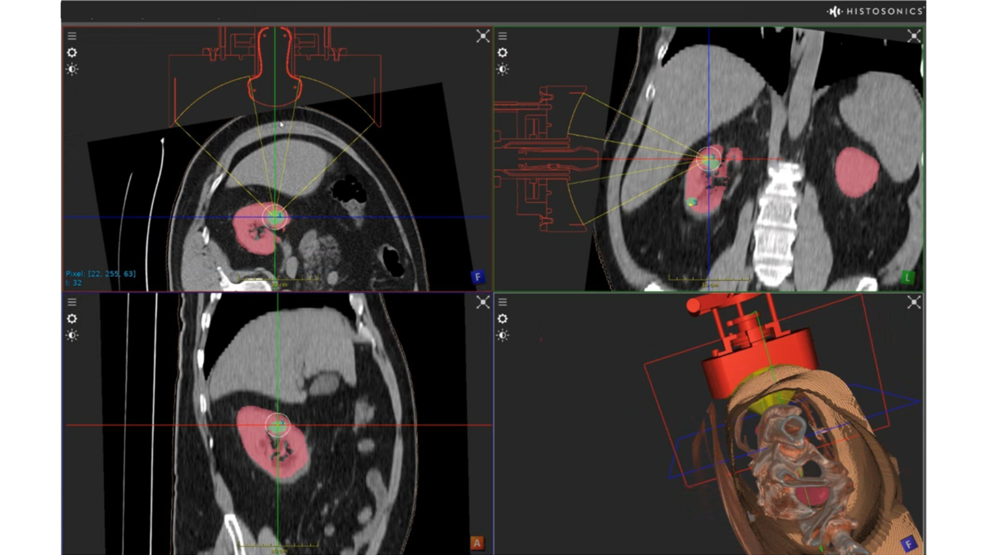Click the HistoSonics logo
This screenshot has width=987, height=555.
876,11
